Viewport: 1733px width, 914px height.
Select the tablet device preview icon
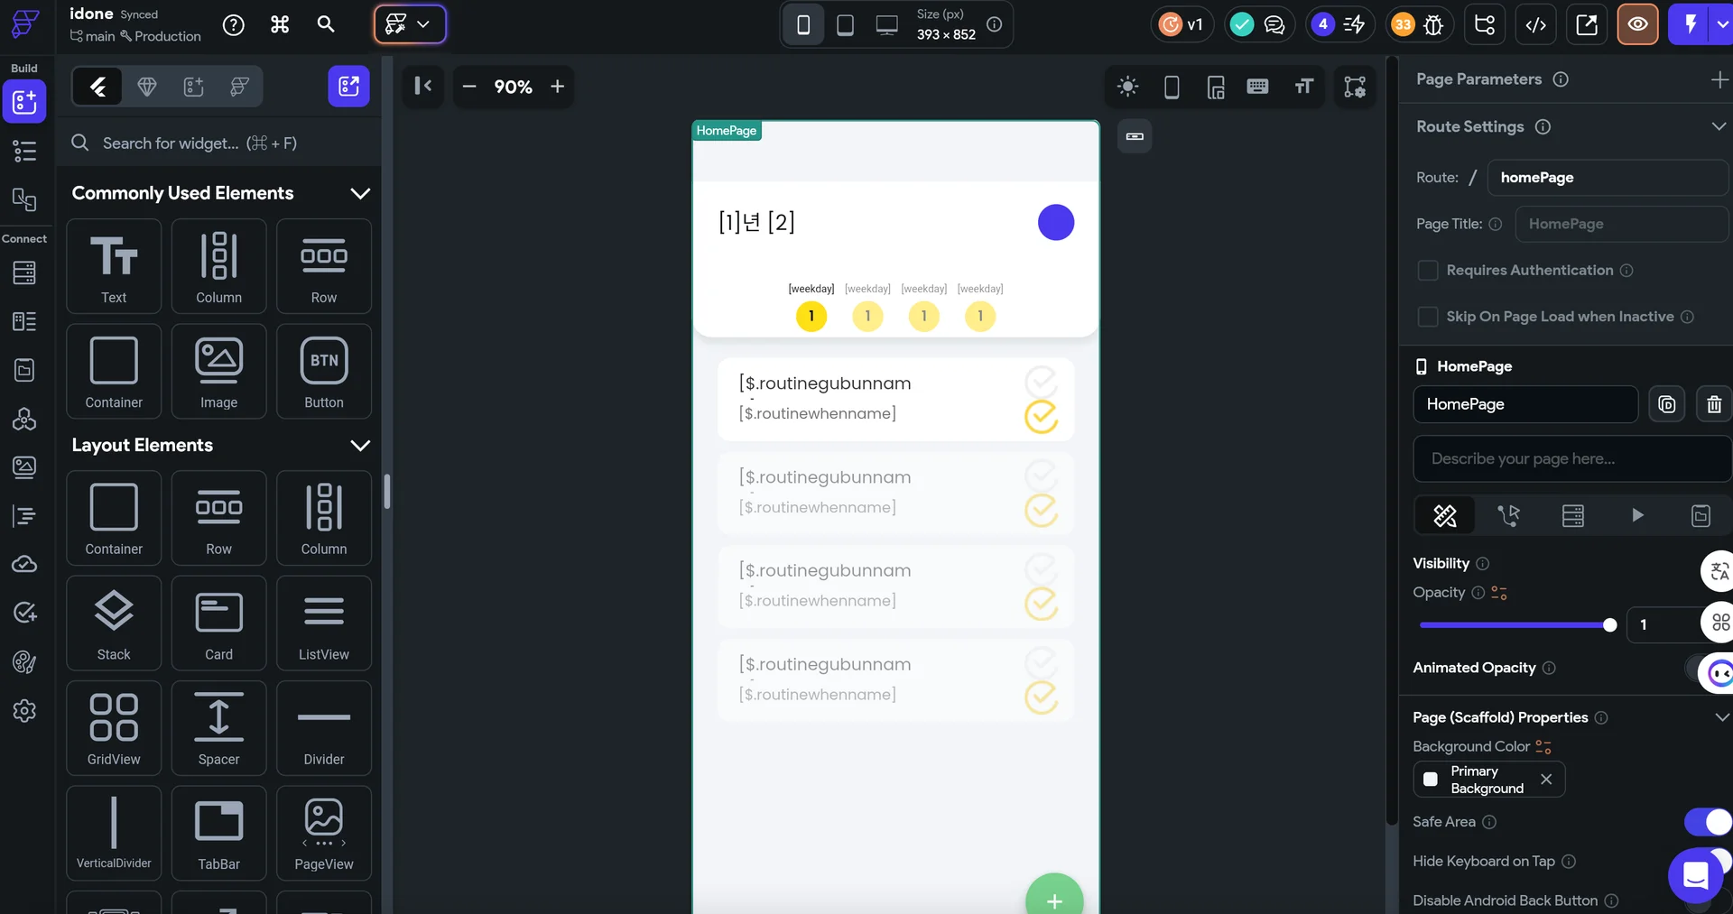click(x=845, y=24)
